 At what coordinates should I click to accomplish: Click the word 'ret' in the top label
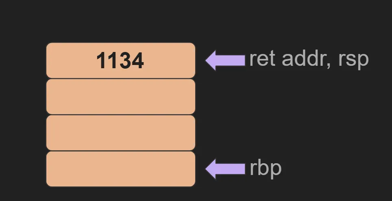click(263, 59)
